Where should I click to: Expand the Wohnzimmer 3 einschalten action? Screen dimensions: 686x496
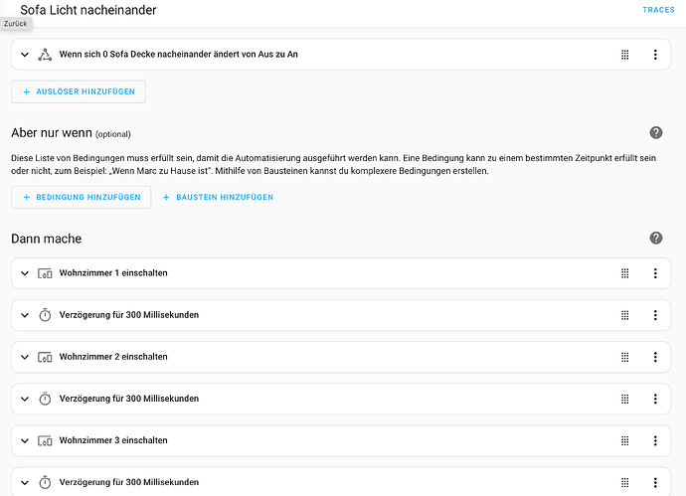click(25, 440)
